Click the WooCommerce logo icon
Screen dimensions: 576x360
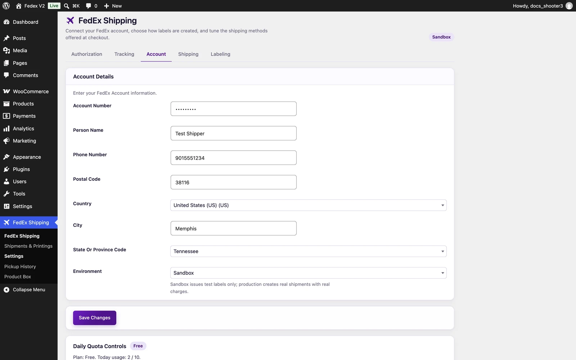[6, 91]
